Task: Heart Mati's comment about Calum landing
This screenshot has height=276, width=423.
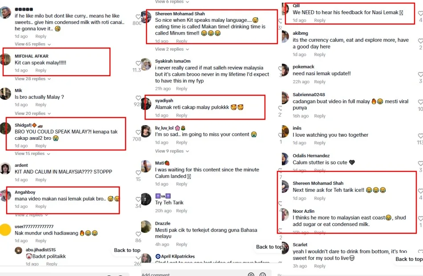Action: coord(138,173)
